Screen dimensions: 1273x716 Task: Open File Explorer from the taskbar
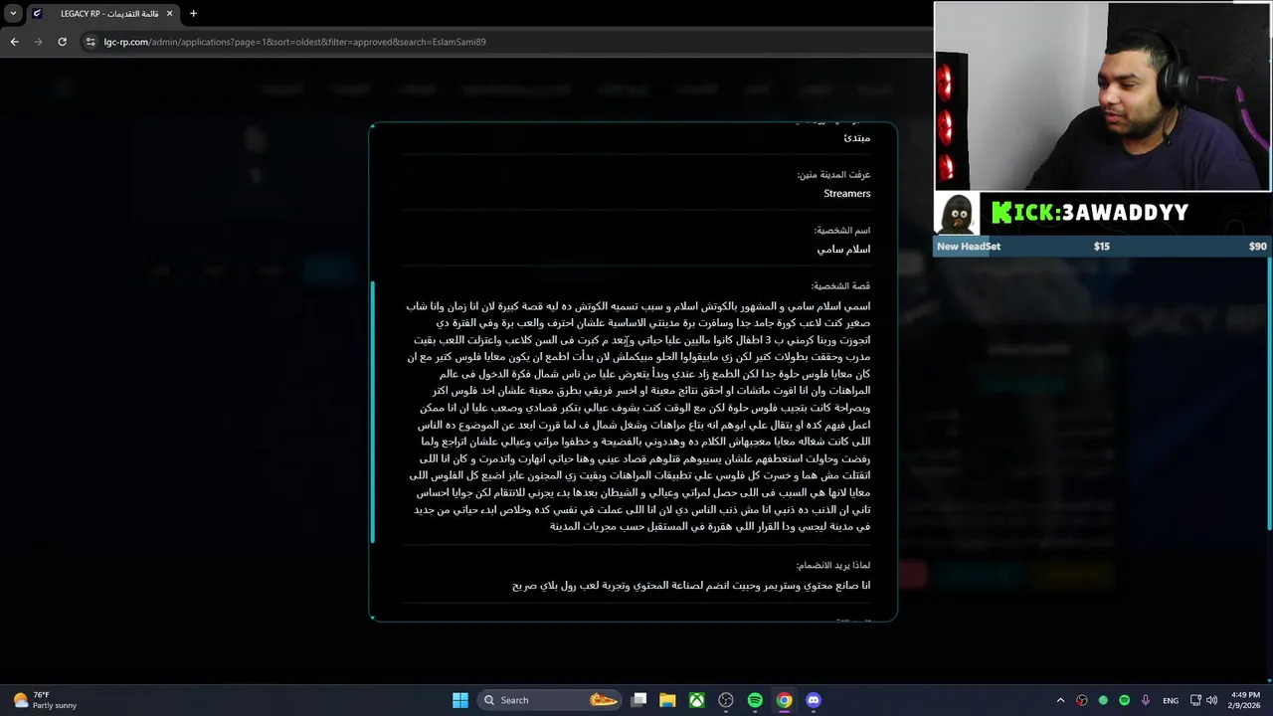(668, 700)
